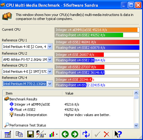Image resolution: width=143 pixels, height=140 pixels.
Task: Click orange Integer x4 aEMMX/aSSE 45216 bar
Action: tap(97, 30)
